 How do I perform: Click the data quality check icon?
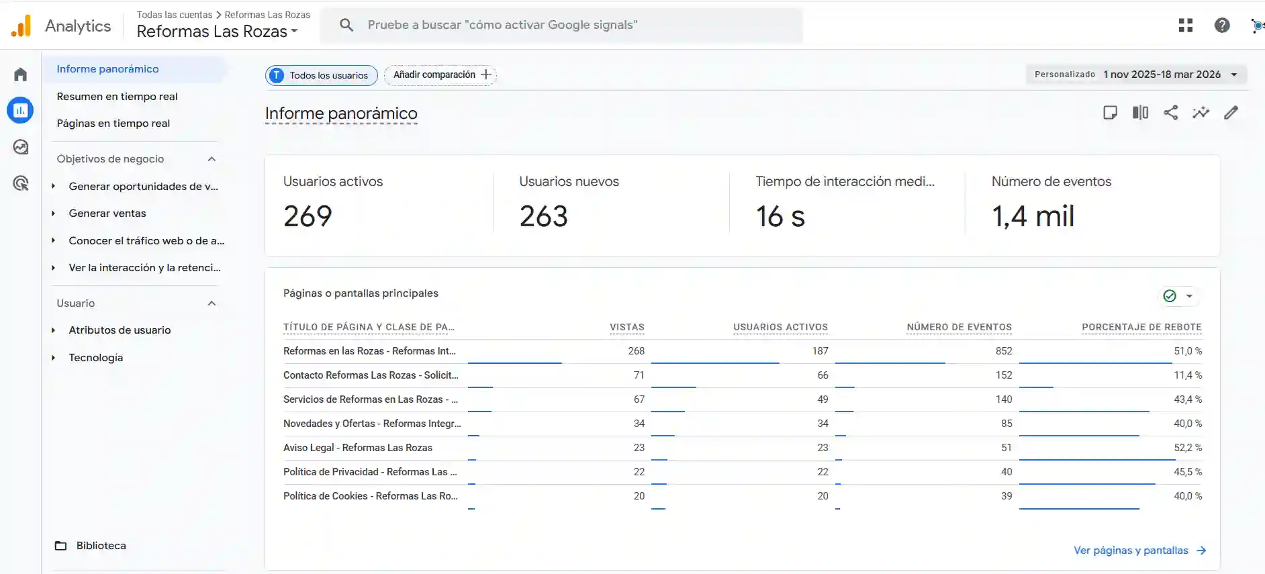(1170, 296)
